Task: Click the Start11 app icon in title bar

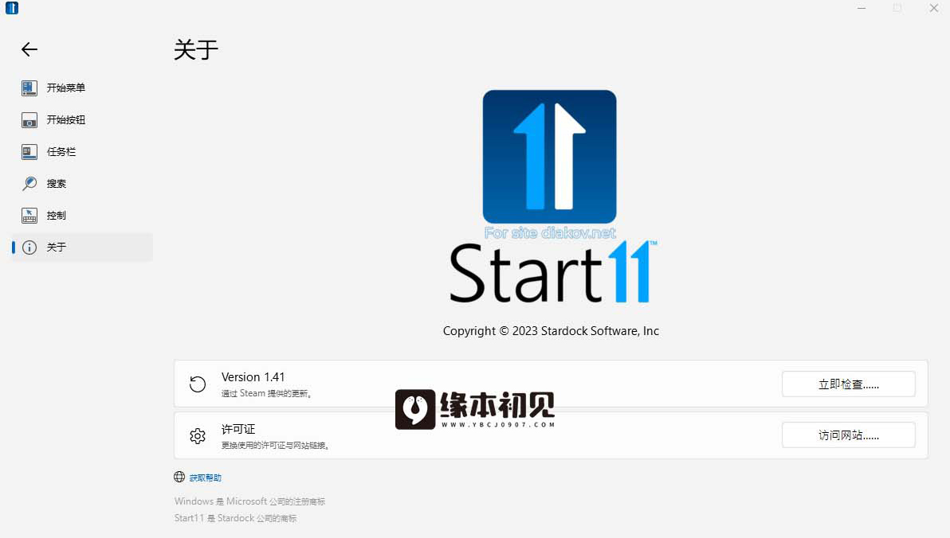Action: 11,8
